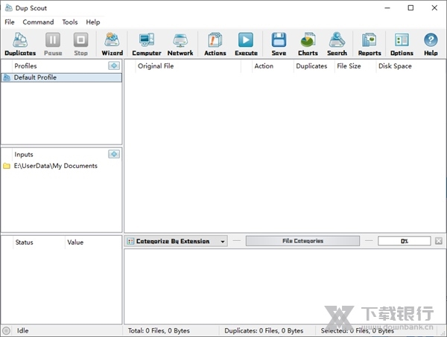Click the add button in Profiles header
This screenshot has width=447, height=337.
[x=114, y=66]
